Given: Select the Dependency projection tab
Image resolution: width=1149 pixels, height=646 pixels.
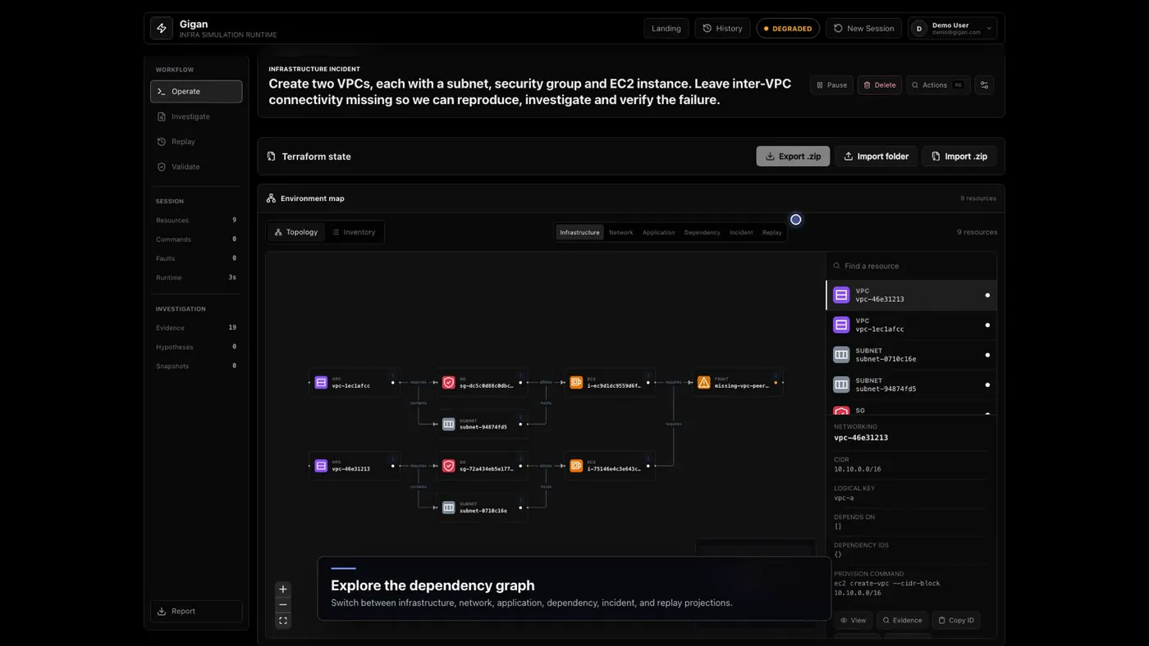Looking at the screenshot, I should [702, 232].
